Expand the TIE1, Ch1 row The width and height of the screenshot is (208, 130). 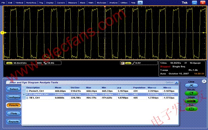[27, 98]
